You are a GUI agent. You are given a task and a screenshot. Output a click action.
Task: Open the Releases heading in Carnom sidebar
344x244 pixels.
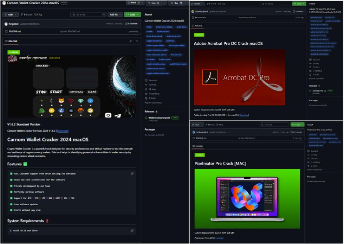[151, 111]
